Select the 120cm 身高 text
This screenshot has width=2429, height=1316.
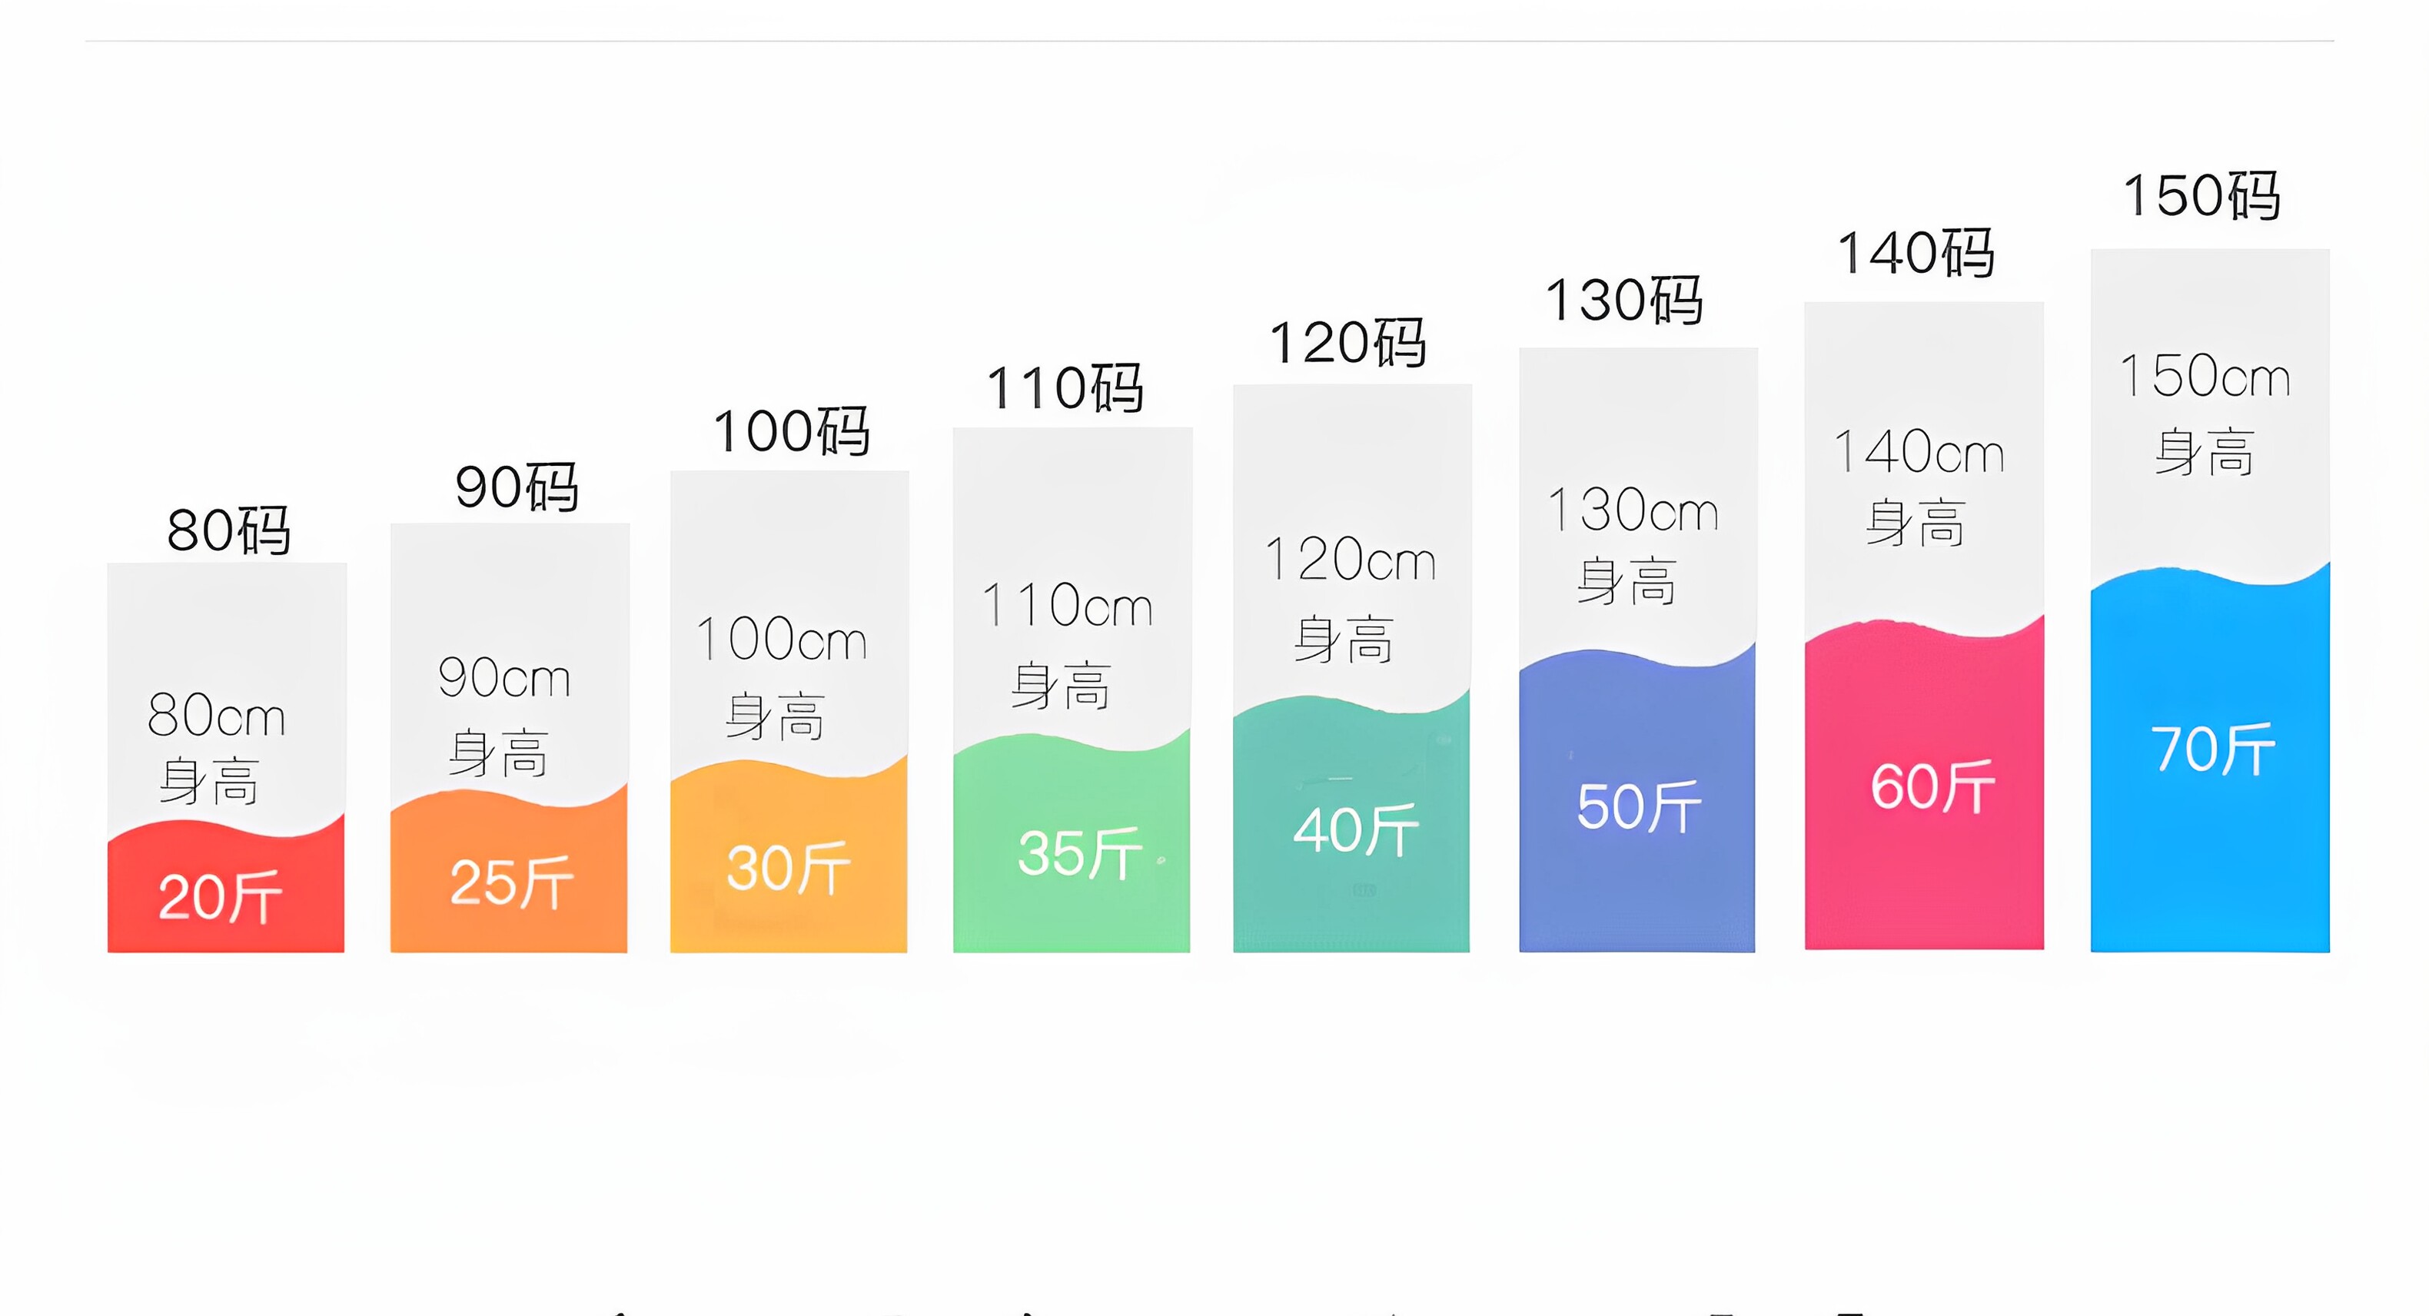tap(1348, 599)
